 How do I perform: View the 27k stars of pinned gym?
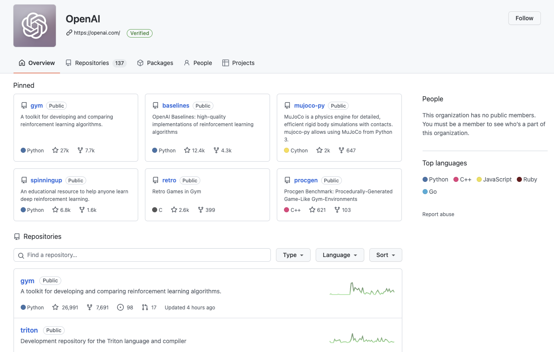[x=60, y=150]
